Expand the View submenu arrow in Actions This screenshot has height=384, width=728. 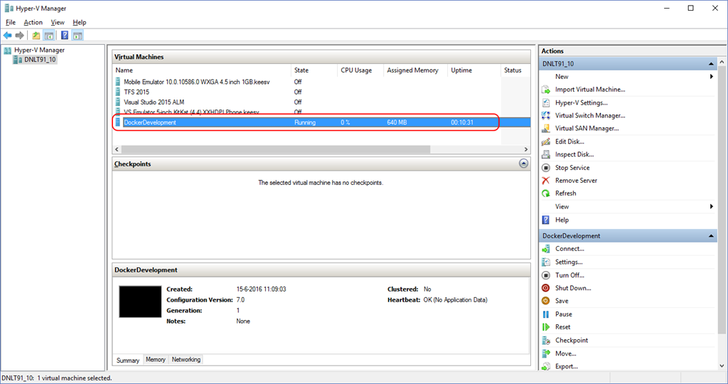(711, 207)
